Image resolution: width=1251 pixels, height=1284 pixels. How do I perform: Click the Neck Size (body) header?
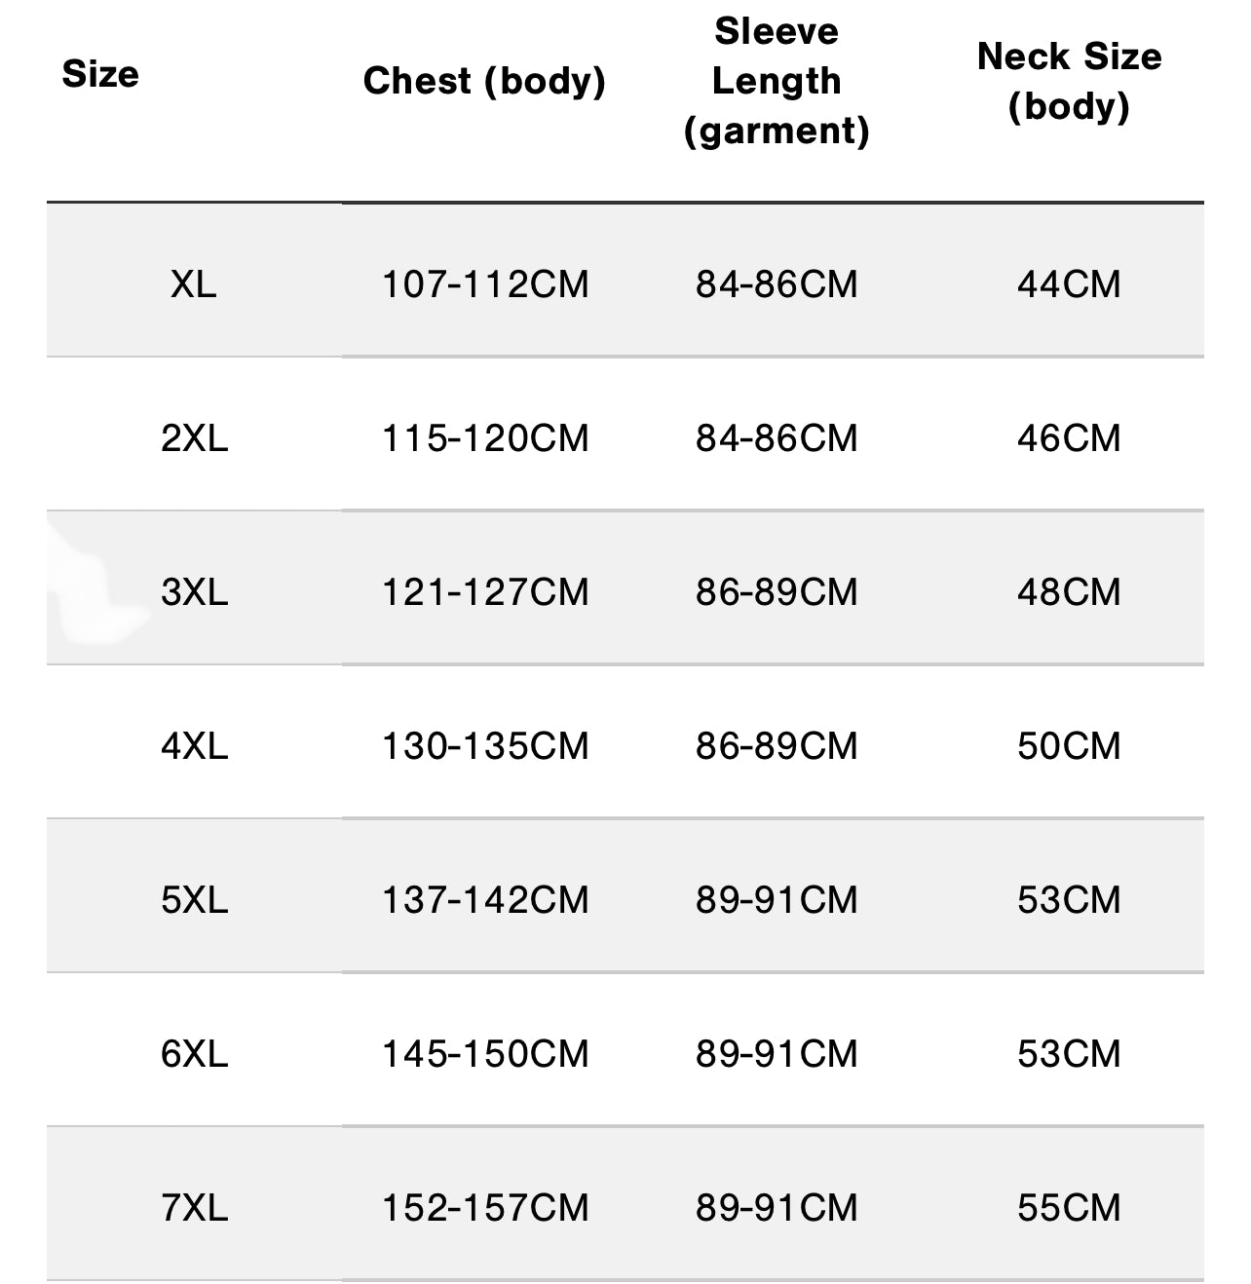[1069, 81]
